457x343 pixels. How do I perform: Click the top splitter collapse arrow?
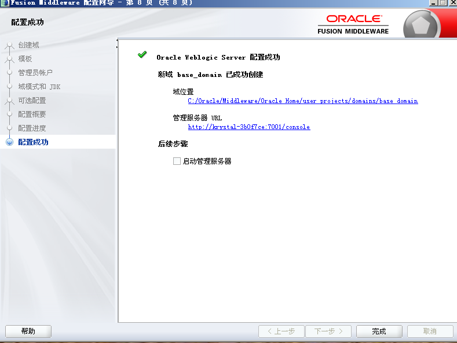tap(117, 40)
